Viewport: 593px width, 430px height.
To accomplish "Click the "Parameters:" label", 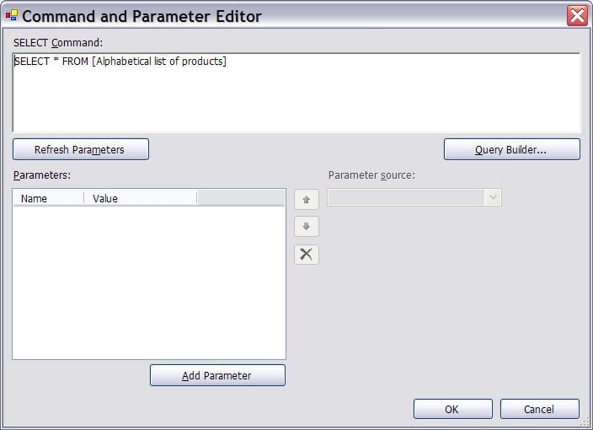I will (41, 175).
